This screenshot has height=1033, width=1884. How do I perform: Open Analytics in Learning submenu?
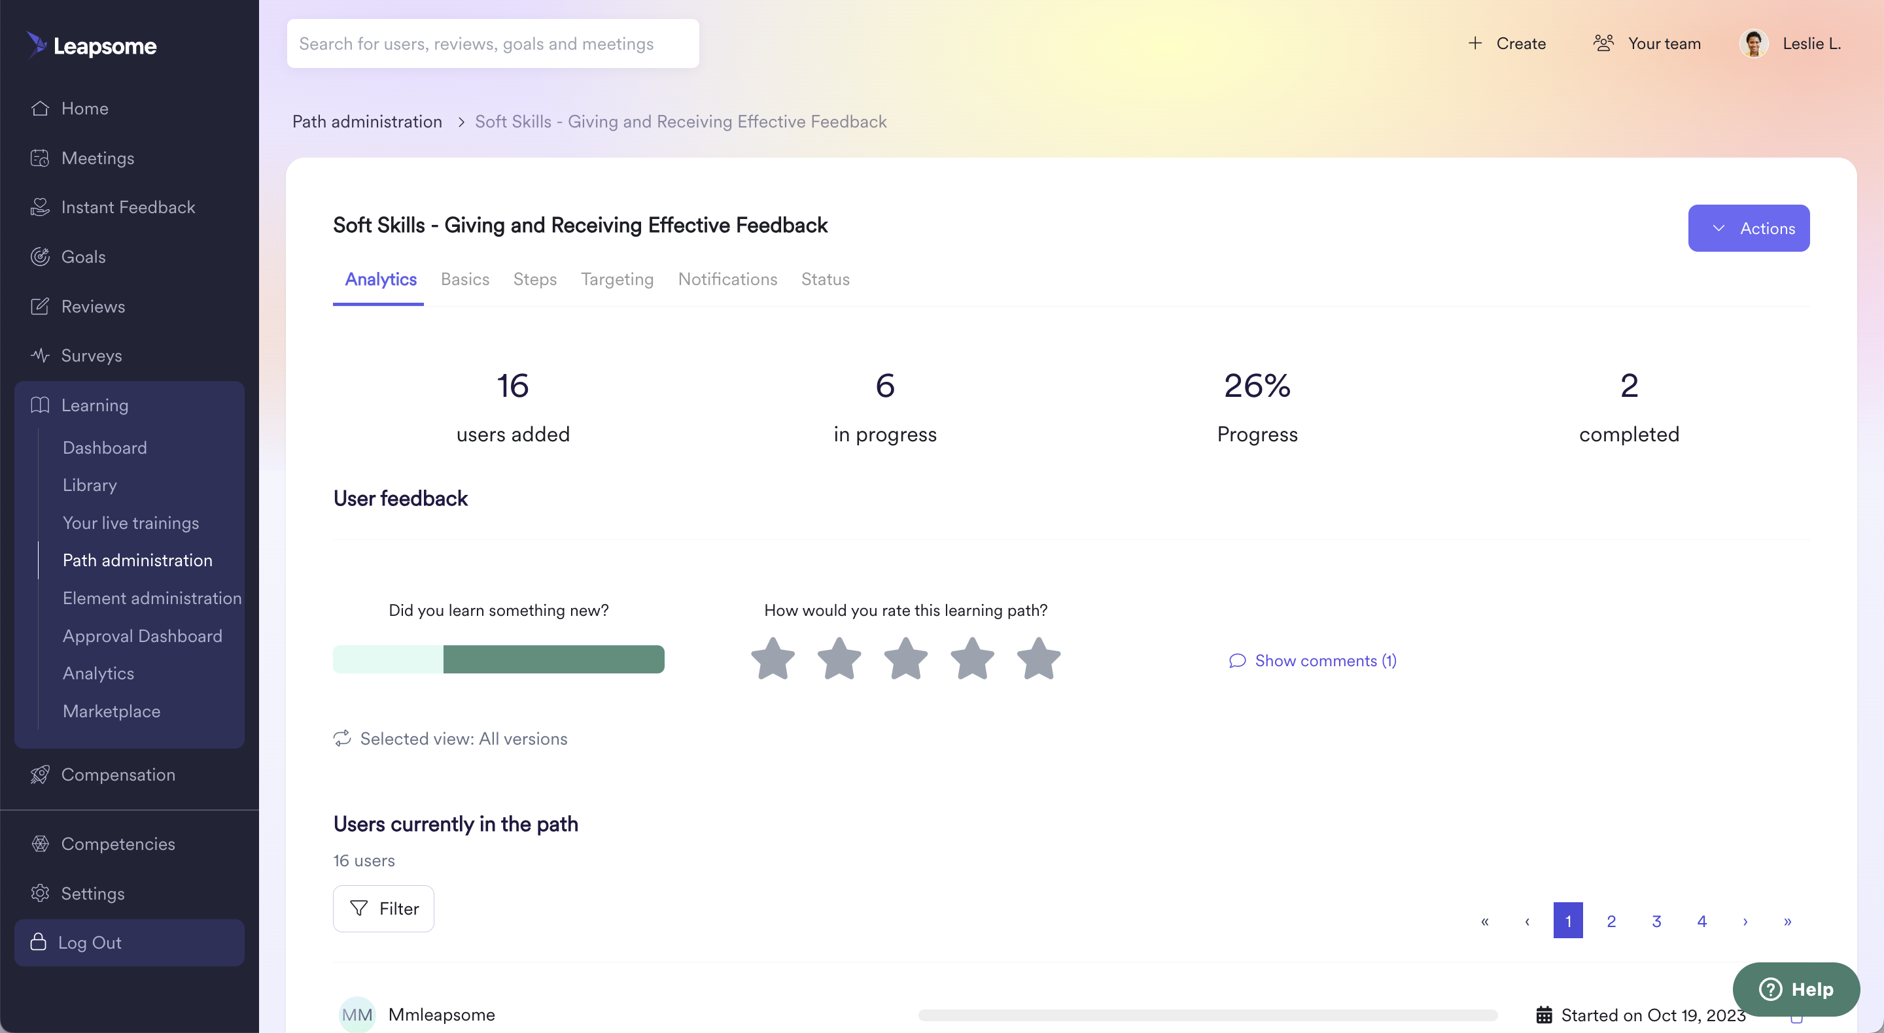click(98, 673)
